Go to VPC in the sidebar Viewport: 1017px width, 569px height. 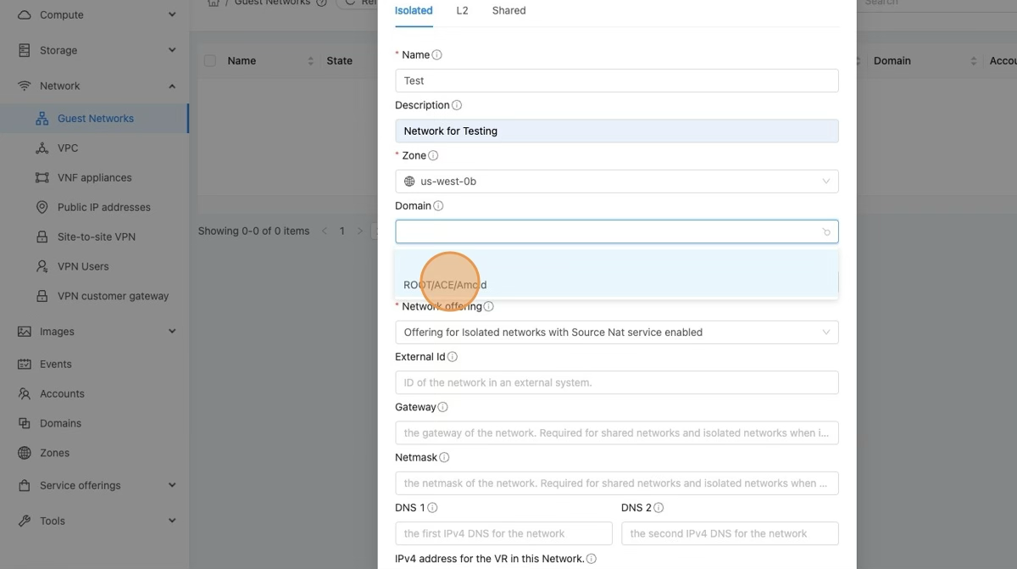click(x=68, y=148)
